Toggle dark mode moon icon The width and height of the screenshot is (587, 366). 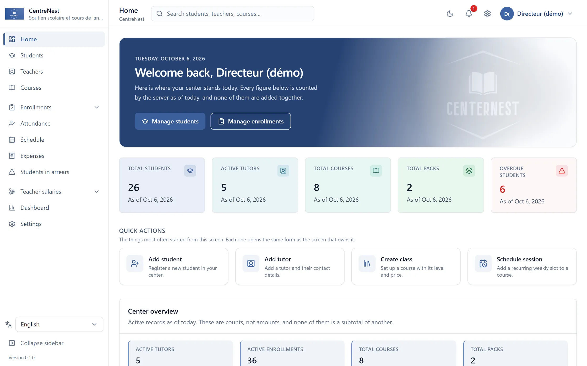coord(450,14)
